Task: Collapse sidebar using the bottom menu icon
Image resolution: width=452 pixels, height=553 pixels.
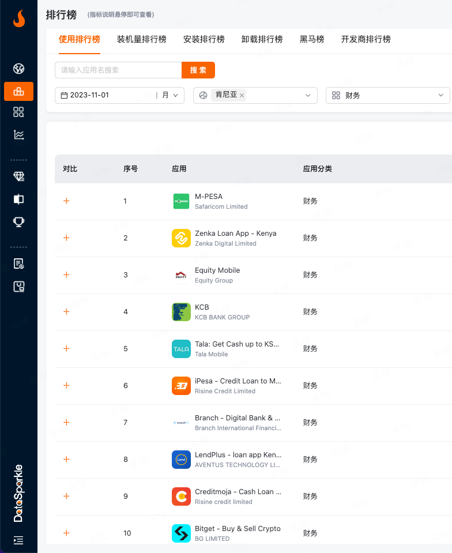Action: click(18, 540)
